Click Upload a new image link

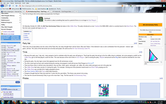(9, 34)
